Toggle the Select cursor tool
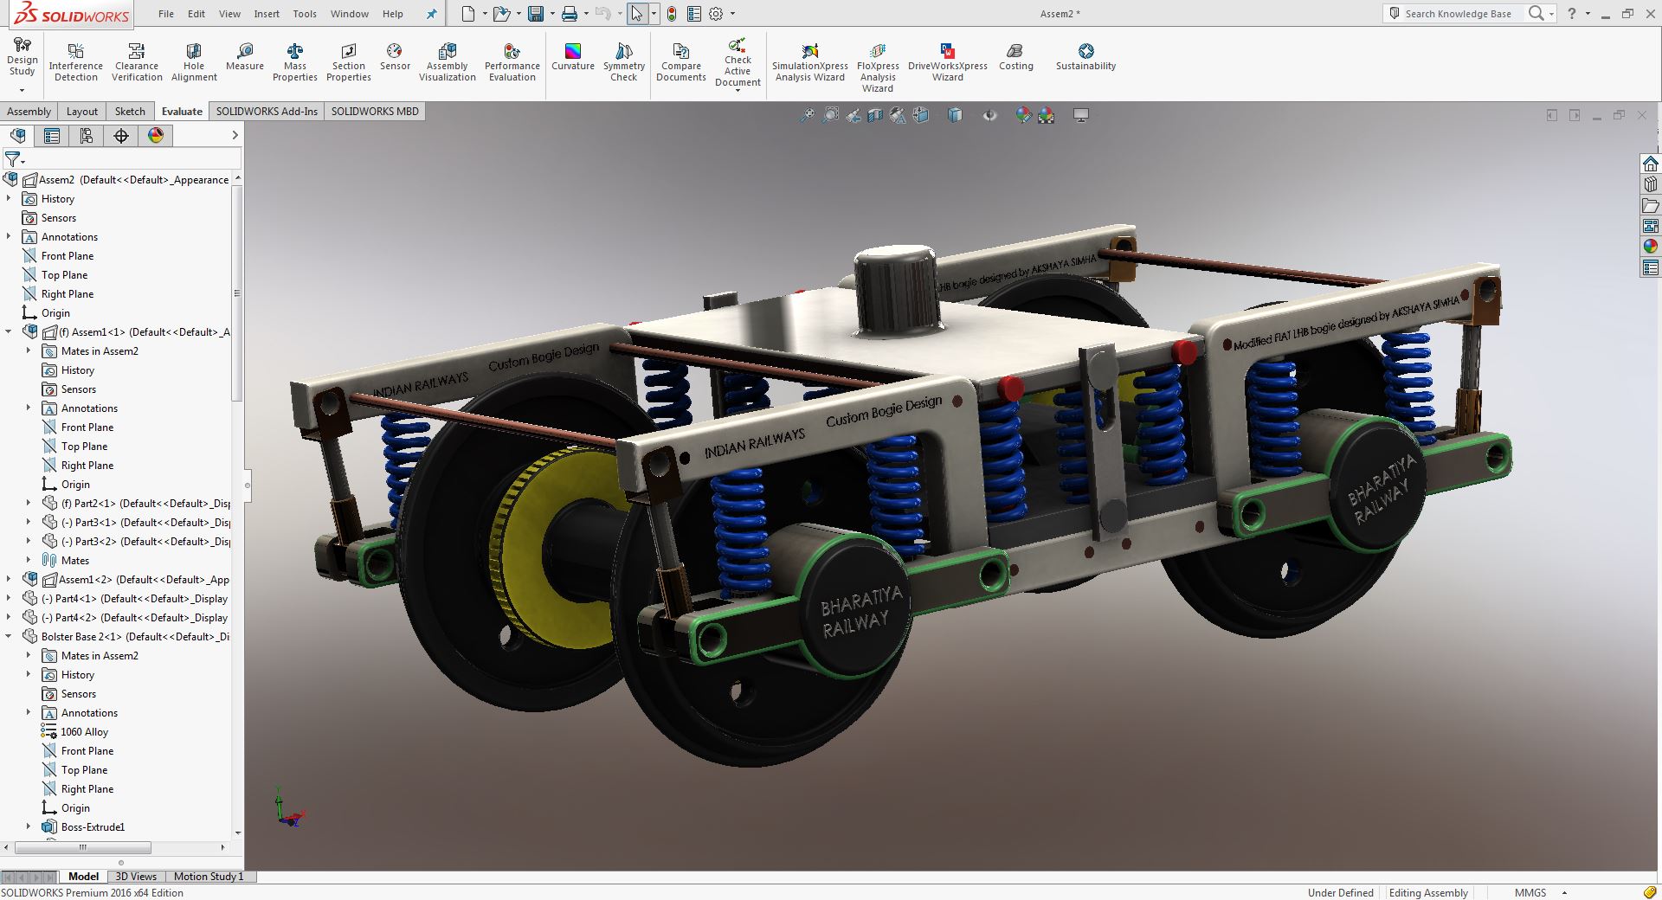 tap(637, 14)
